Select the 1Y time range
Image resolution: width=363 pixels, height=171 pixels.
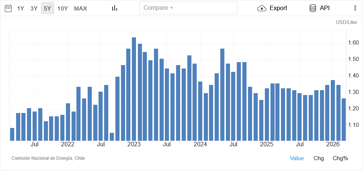pos(21,8)
